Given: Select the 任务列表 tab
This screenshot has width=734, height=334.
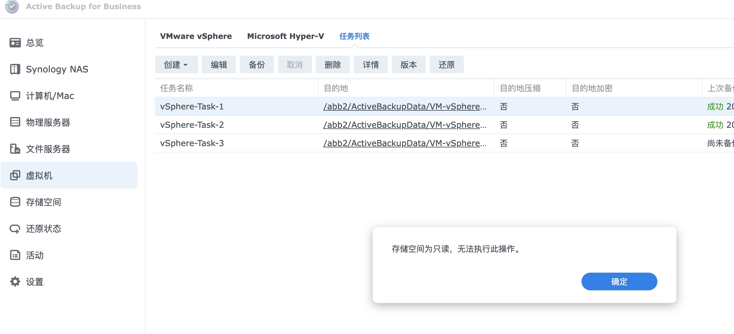Looking at the screenshot, I should (x=354, y=36).
